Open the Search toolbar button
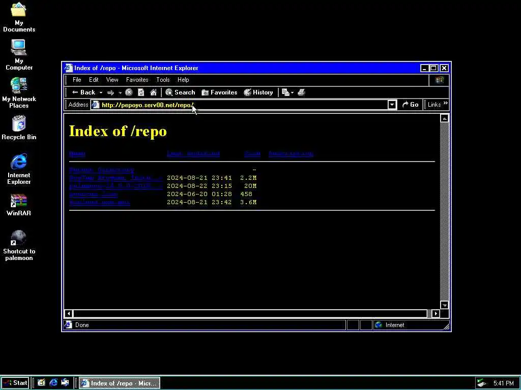The height and width of the screenshot is (390, 521). [180, 92]
